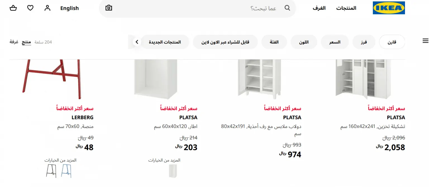The height and width of the screenshot is (187, 429).
Task: Switch to the غرفة room view tab
Action: coord(14,42)
